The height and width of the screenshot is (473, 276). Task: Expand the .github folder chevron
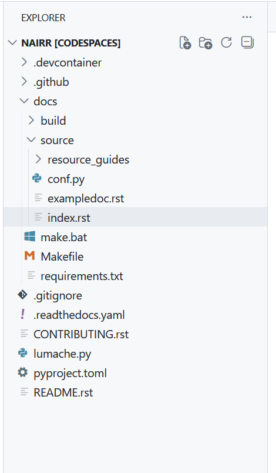click(25, 81)
